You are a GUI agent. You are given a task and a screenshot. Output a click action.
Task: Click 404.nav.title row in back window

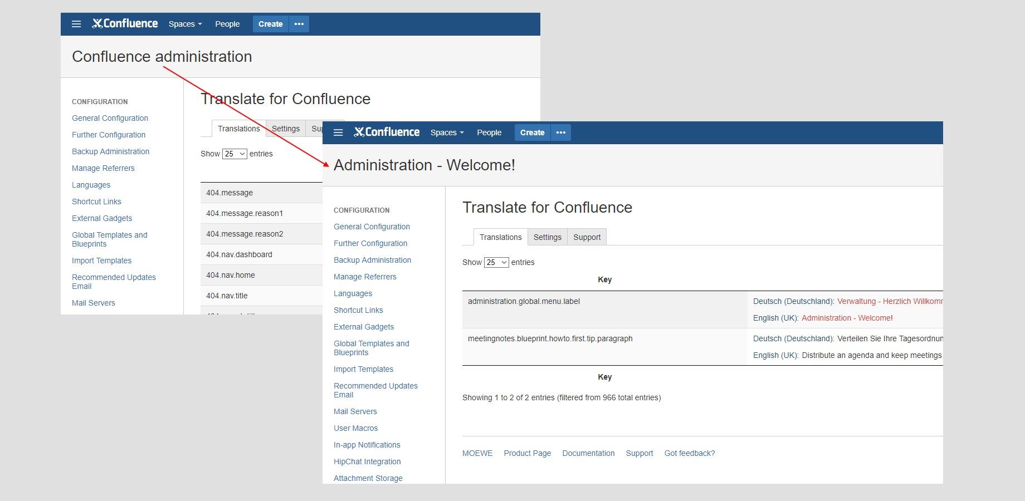click(x=261, y=296)
